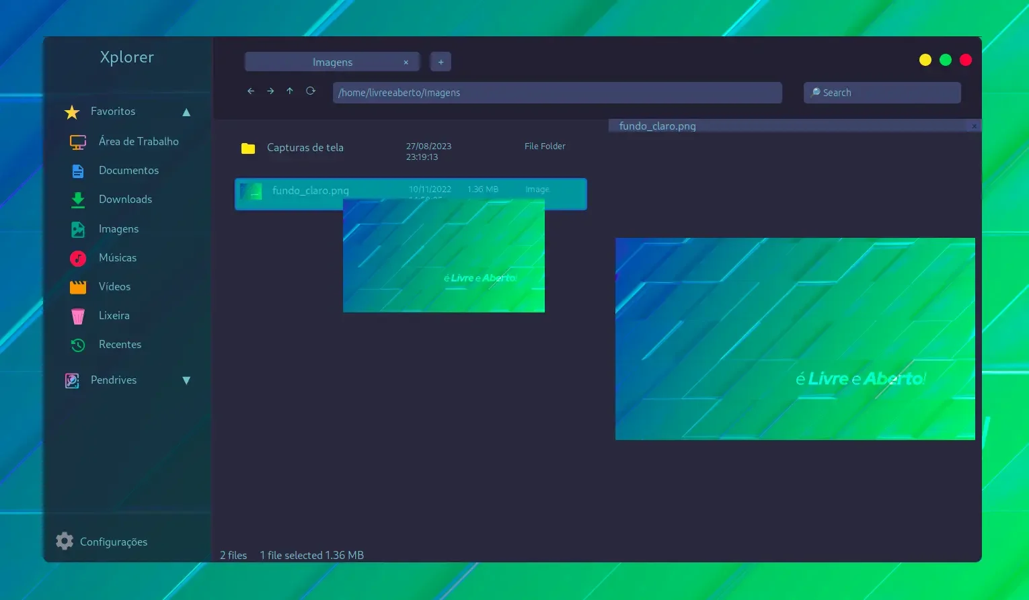The image size is (1029, 600).
Task: Open the Downloads sidebar entry
Action: coord(111,200)
